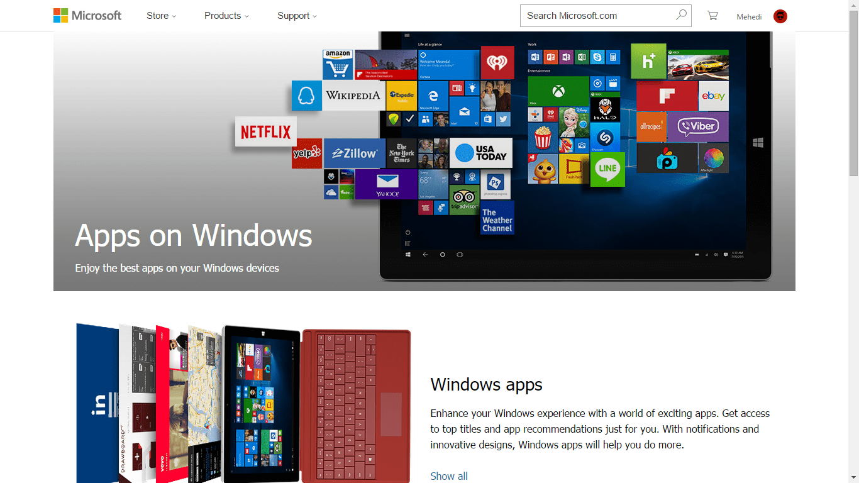Click the New York Times tile
This screenshot has height=483, width=859.
401,153
